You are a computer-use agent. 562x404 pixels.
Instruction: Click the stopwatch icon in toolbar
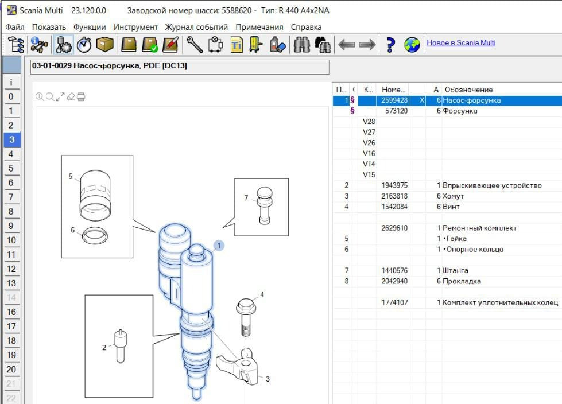tap(84, 45)
